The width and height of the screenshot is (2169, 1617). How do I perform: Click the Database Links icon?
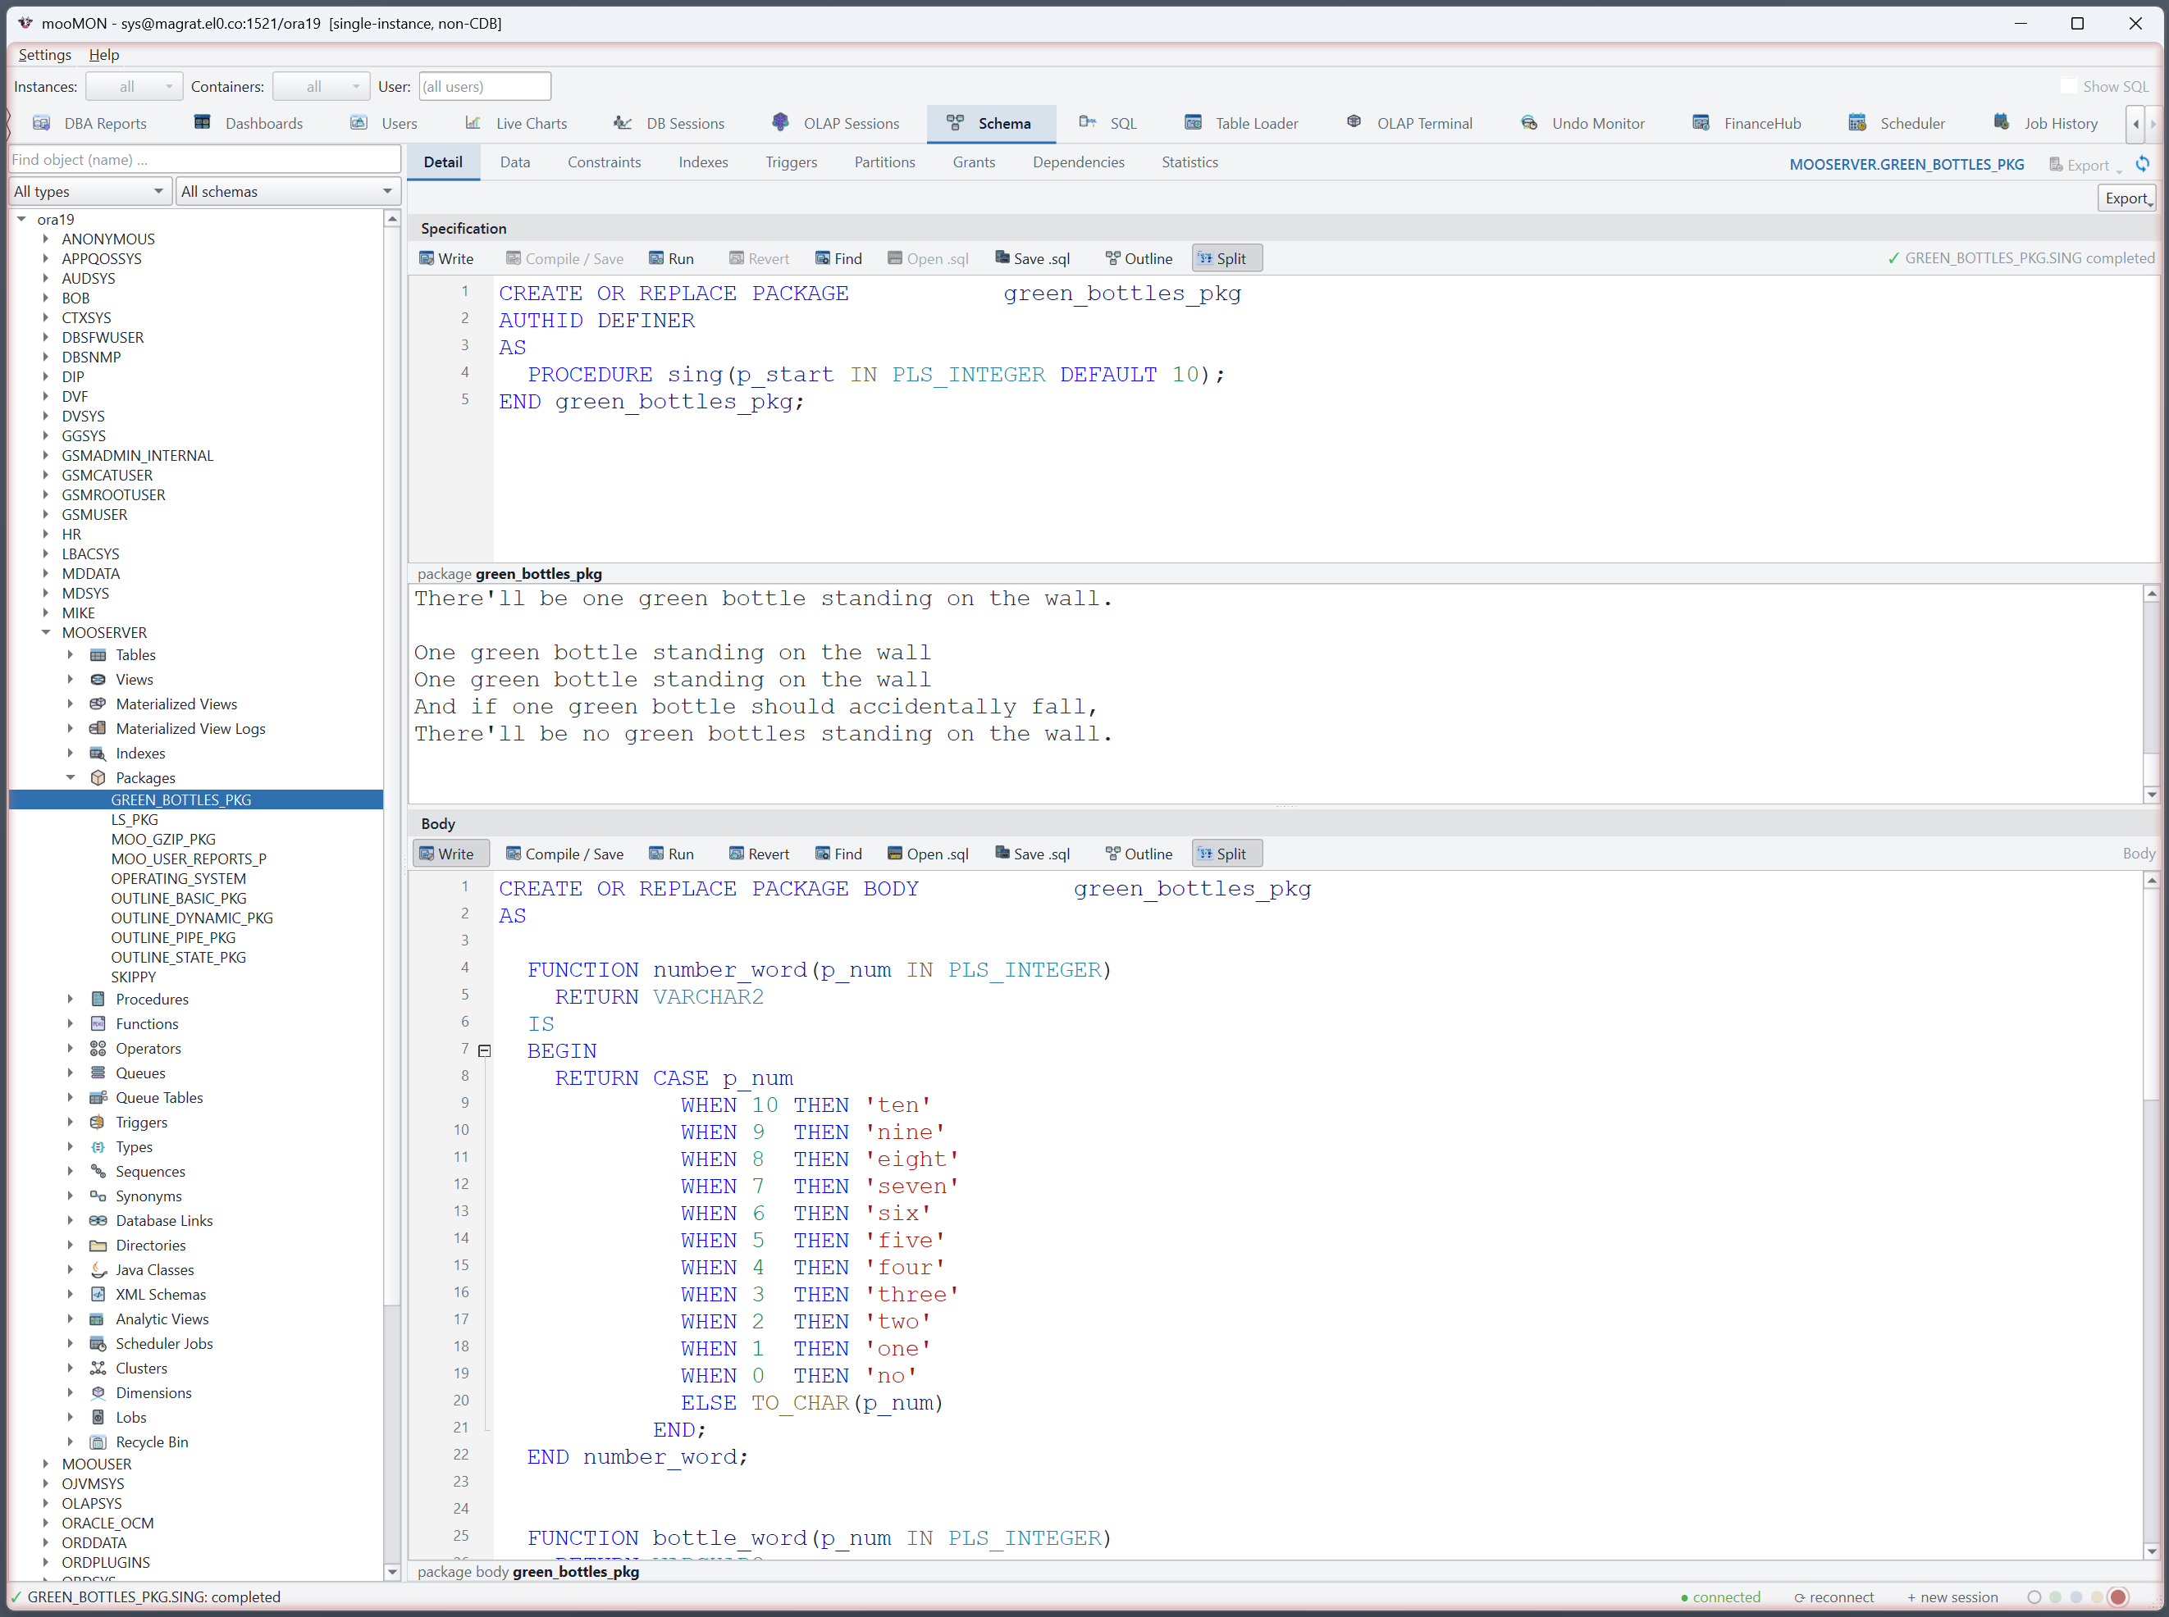tap(98, 1221)
